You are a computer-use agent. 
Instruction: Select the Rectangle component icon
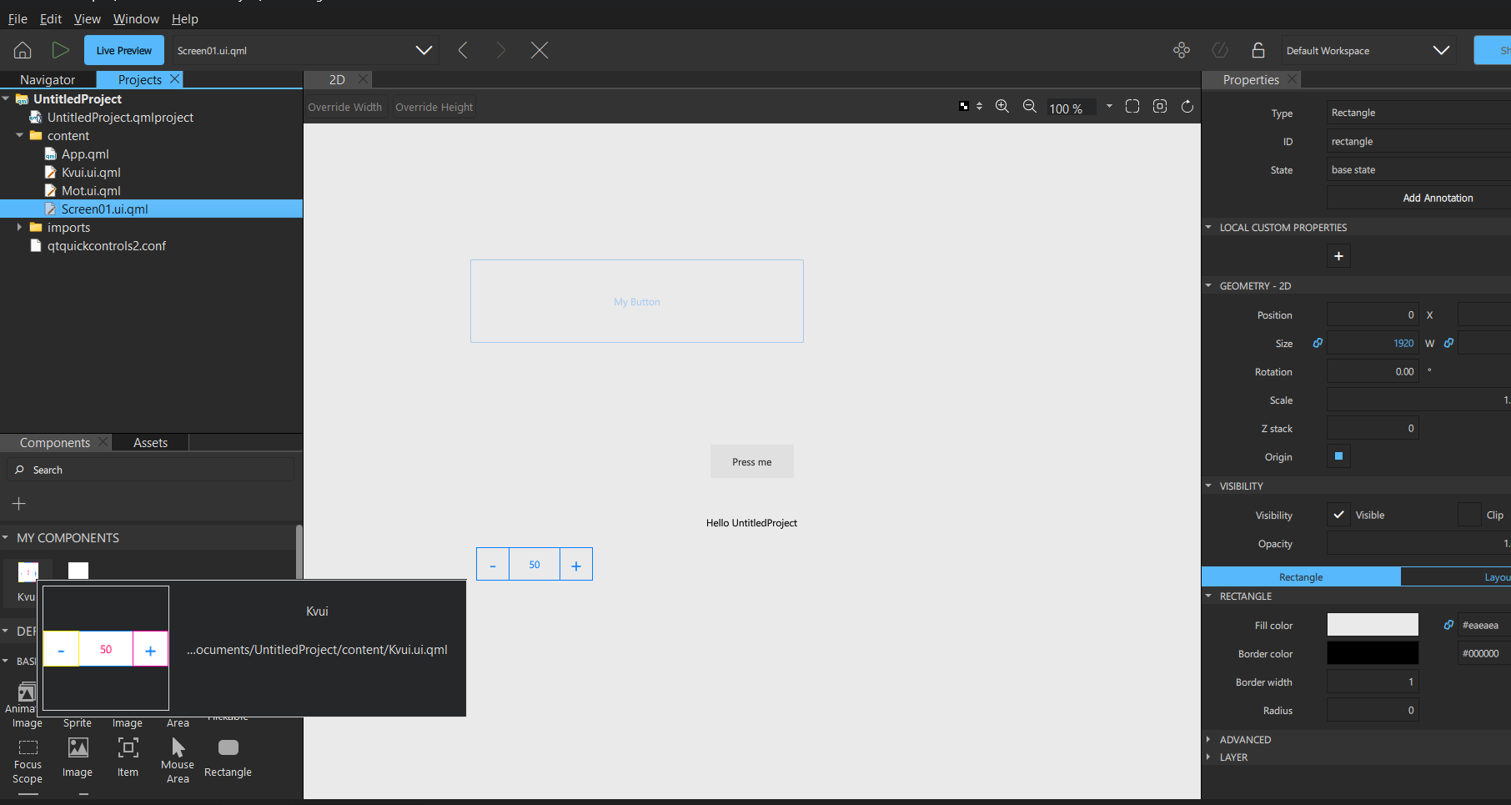pyautogui.click(x=227, y=749)
